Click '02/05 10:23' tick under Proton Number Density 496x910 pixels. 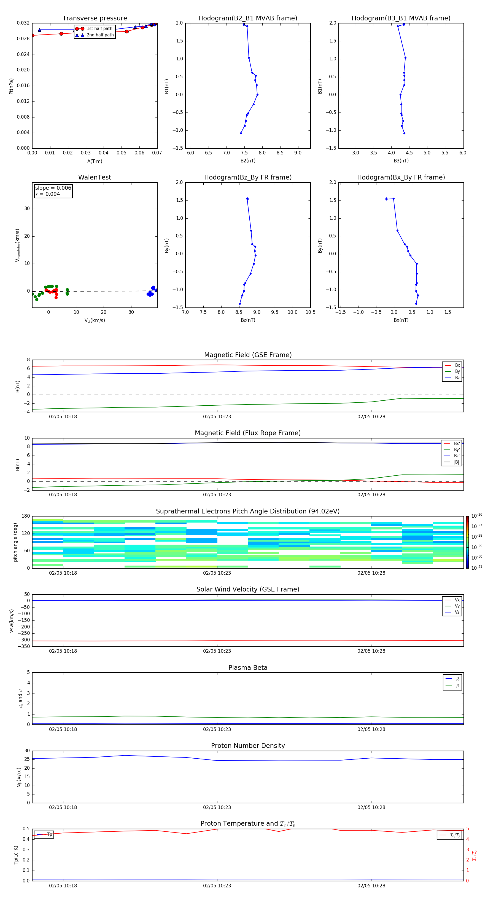[217, 807]
